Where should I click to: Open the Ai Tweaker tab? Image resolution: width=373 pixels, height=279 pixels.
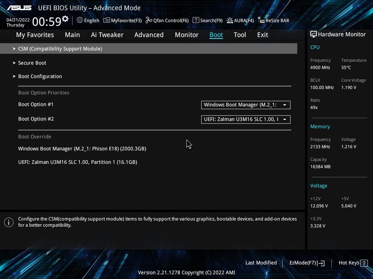pyautogui.click(x=107, y=35)
